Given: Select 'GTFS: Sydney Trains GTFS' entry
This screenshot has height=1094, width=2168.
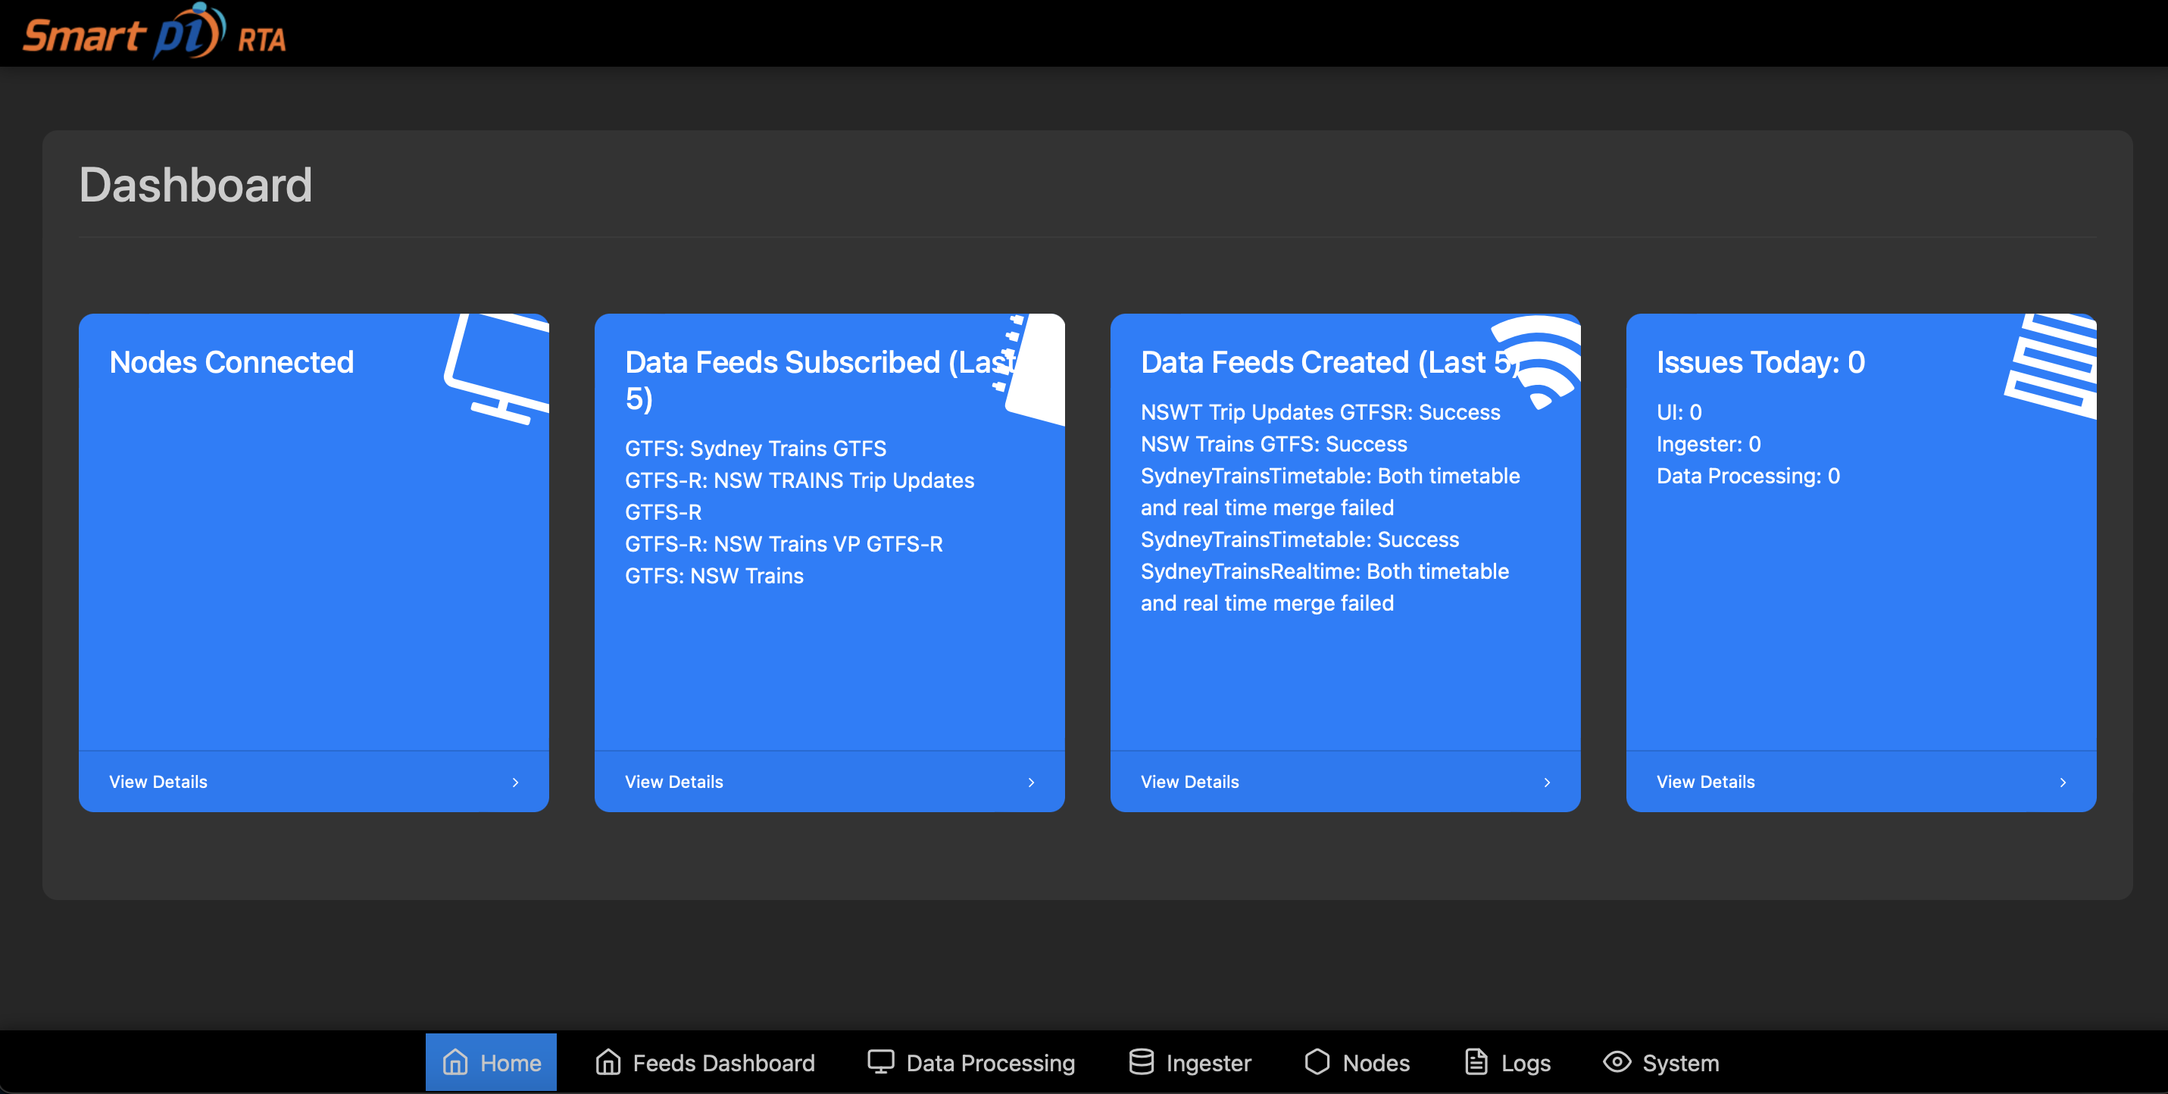Looking at the screenshot, I should pos(756,449).
